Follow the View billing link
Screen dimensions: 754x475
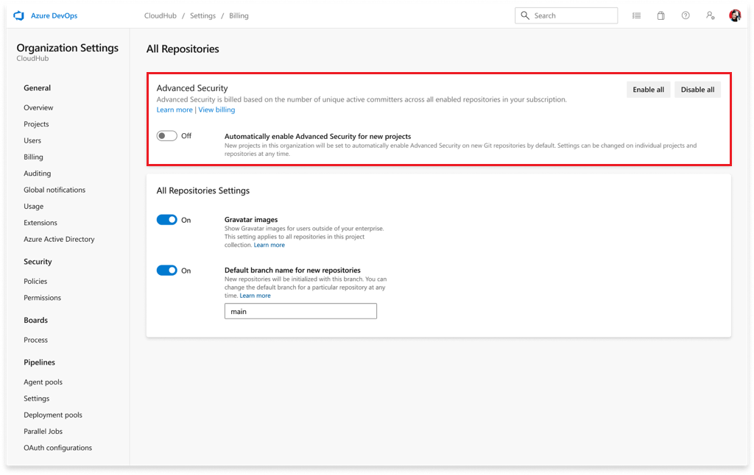[x=216, y=110]
